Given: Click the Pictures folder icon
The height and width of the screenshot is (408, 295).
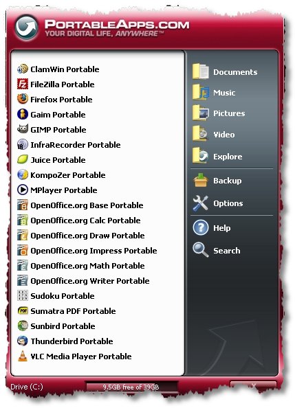Looking at the screenshot, I should [200, 113].
